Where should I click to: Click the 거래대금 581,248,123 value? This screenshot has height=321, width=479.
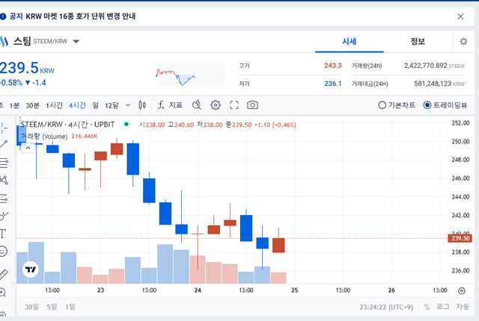point(433,84)
